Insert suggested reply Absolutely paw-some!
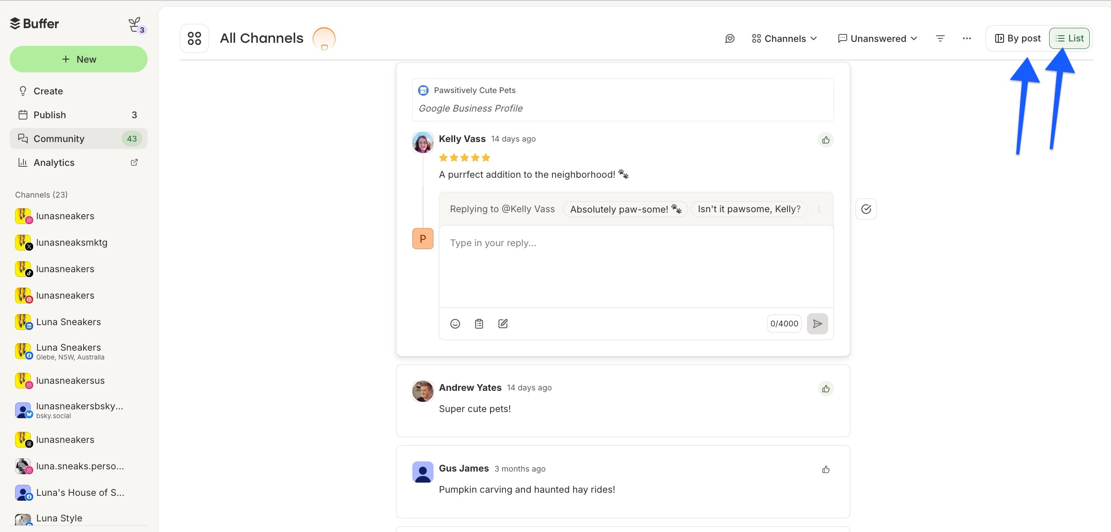The width and height of the screenshot is (1111, 532). click(x=625, y=209)
